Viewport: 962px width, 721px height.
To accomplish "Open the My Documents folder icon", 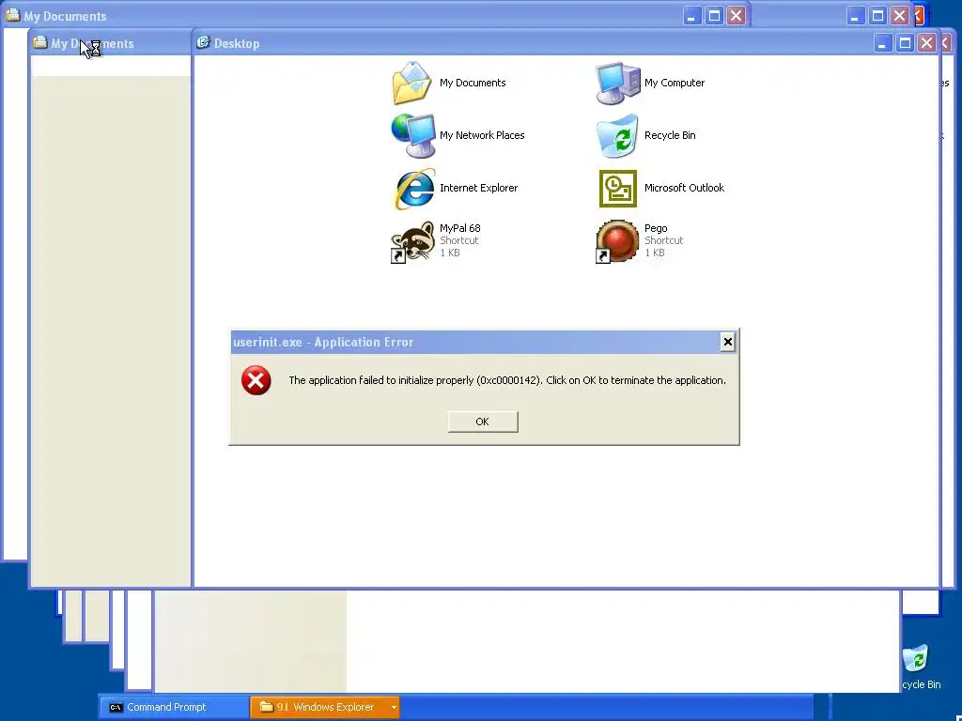I will point(412,83).
